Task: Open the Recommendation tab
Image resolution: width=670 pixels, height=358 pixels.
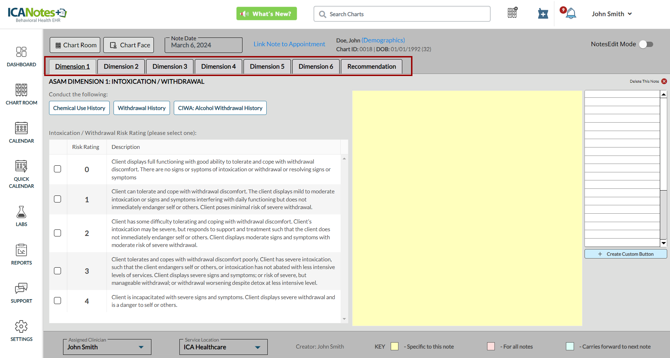Action: (x=371, y=67)
